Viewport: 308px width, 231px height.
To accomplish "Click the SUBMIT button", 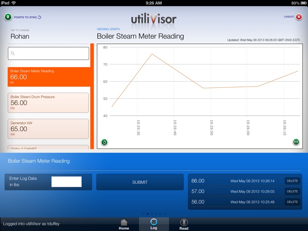I will click(x=140, y=182).
